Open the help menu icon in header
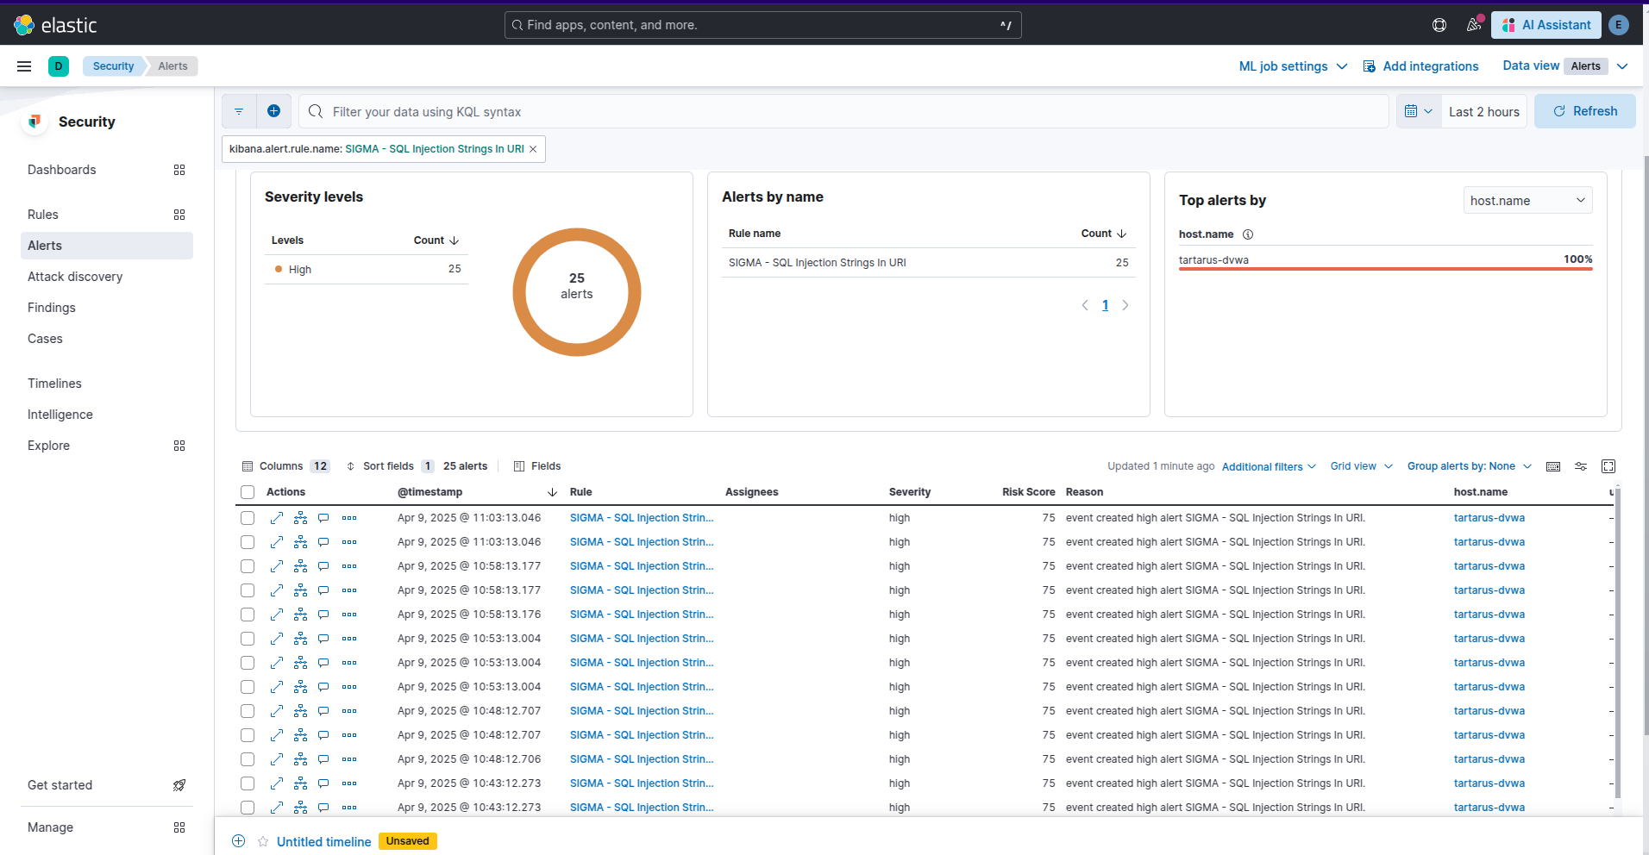This screenshot has width=1649, height=855. pos(1439,25)
